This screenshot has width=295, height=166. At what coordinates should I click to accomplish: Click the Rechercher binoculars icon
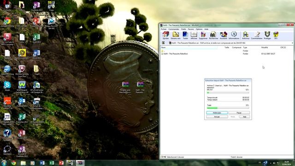(x=213, y=36)
